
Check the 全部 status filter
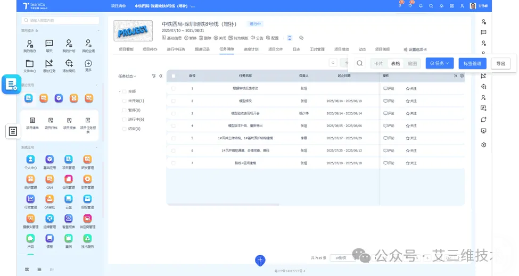(x=125, y=91)
